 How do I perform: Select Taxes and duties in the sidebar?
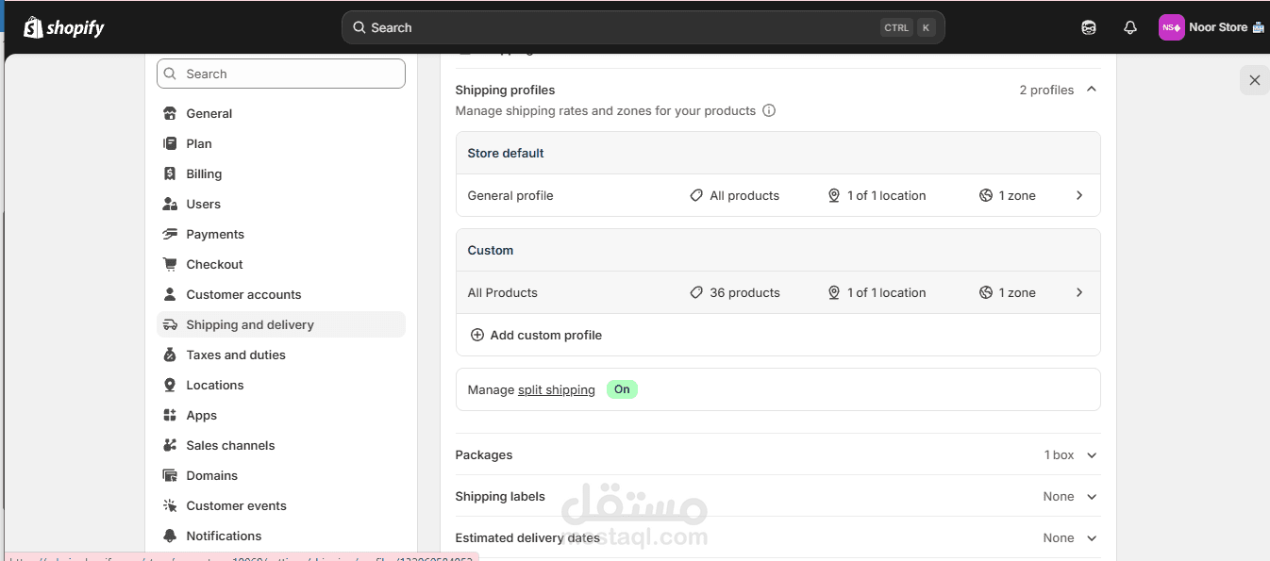pos(281,355)
